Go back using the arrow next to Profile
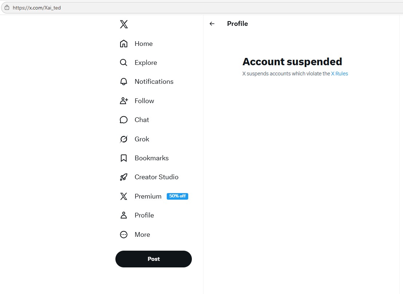Image resolution: width=403 pixels, height=294 pixels. coord(212,23)
